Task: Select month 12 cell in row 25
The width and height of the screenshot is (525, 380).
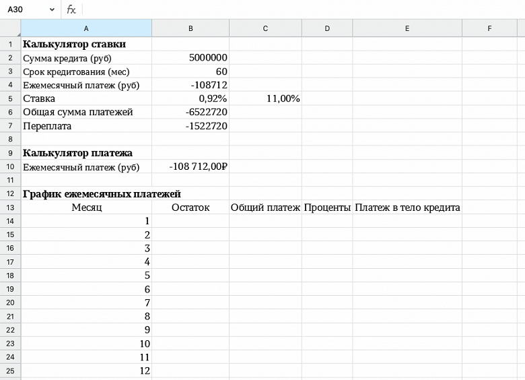Action: pyautogui.click(x=86, y=371)
